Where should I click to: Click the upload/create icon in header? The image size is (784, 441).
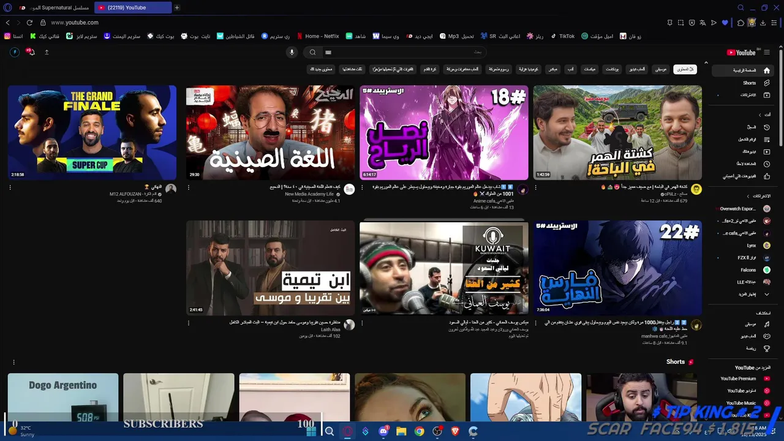click(47, 52)
